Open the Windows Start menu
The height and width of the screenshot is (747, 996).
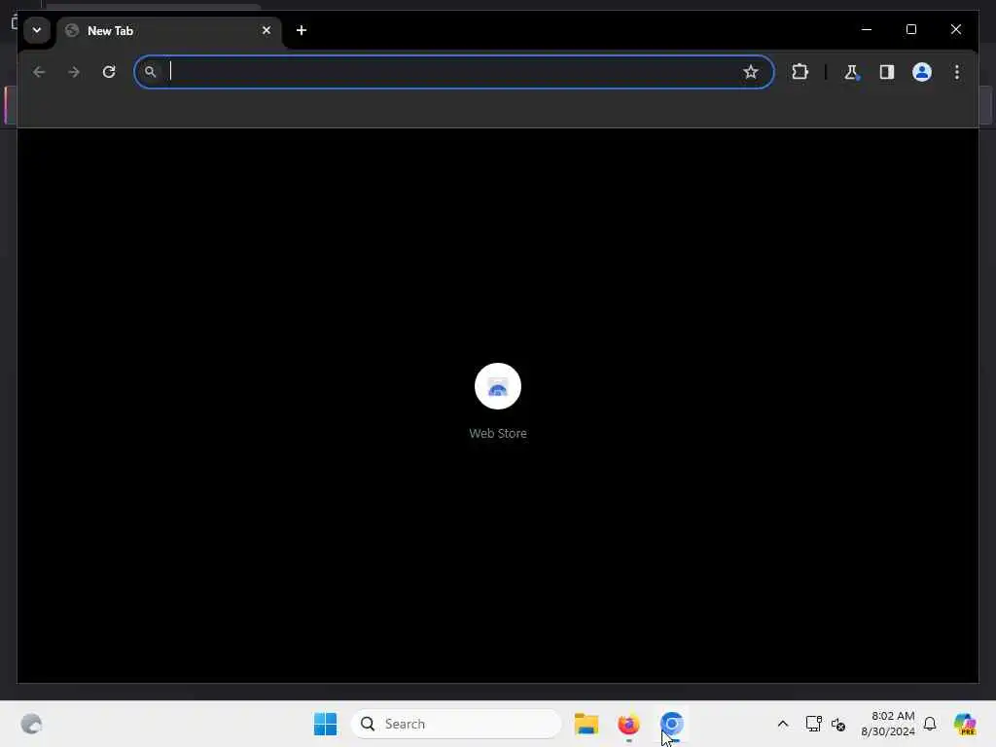coord(325,724)
